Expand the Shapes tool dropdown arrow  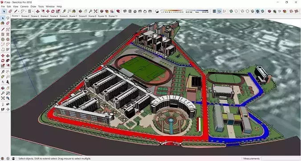coord(33,11)
